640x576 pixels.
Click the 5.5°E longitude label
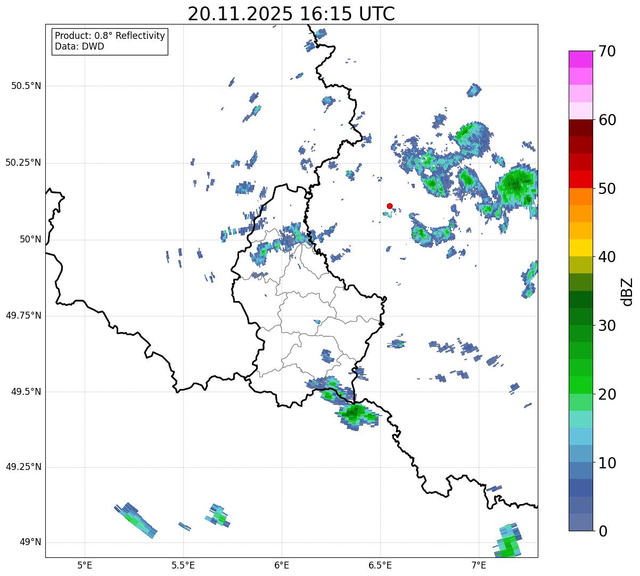[x=183, y=565]
